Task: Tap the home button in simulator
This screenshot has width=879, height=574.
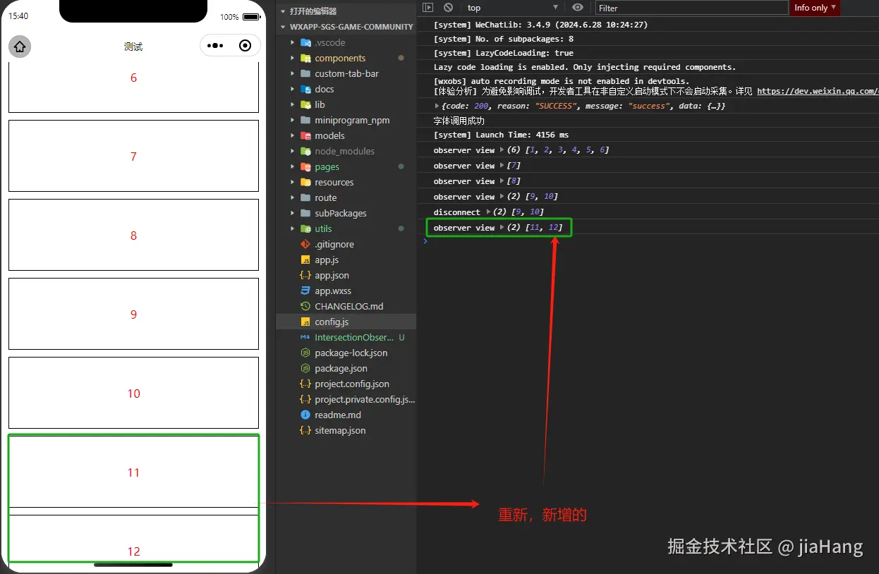Action: (20, 47)
